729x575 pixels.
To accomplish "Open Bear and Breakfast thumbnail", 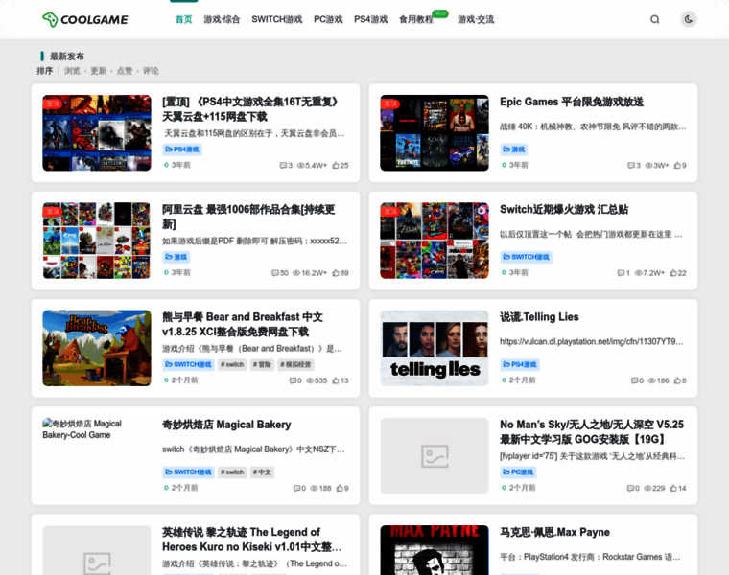I will [x=97, y=348].
